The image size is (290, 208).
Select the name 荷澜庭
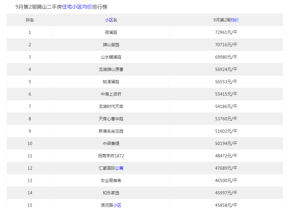click(x=111, y=32)
